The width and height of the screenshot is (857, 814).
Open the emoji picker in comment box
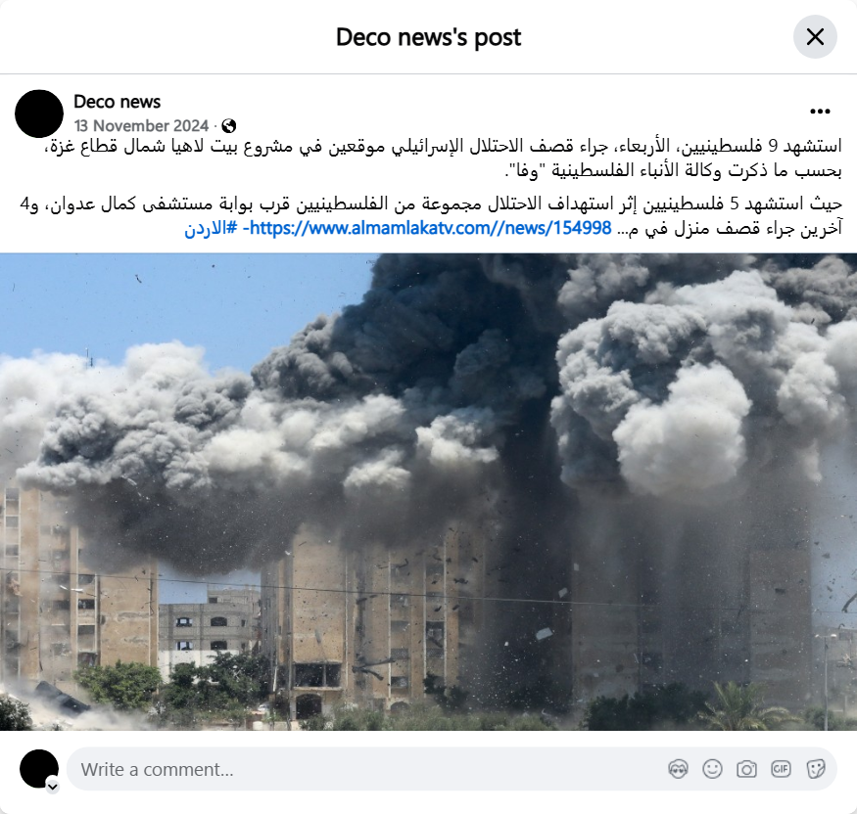tap(712, 769)
